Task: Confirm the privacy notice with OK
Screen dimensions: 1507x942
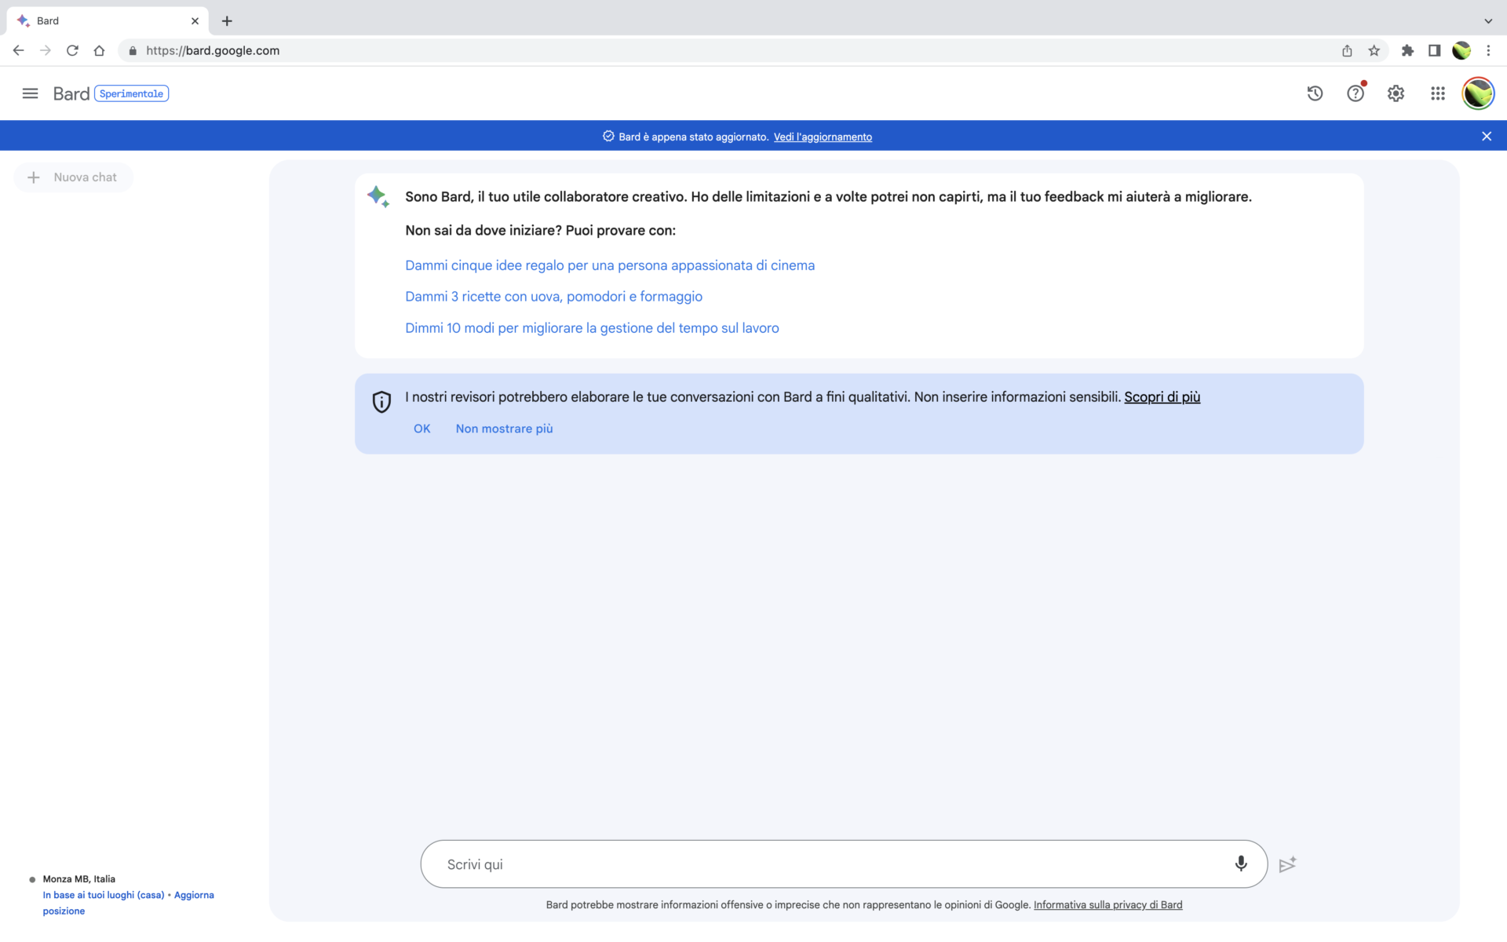Action: [x=422, y=429]
